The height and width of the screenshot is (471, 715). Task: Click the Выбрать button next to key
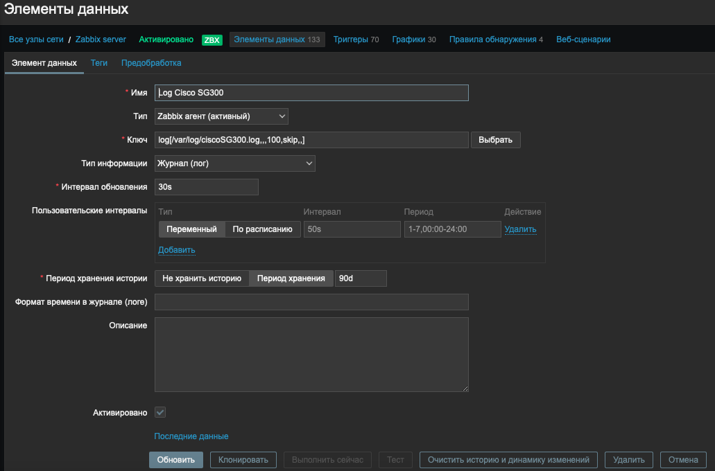coord(496,140)
